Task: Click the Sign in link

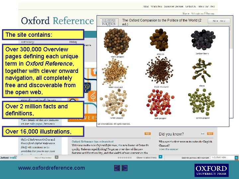Action: tap(186, 14)
